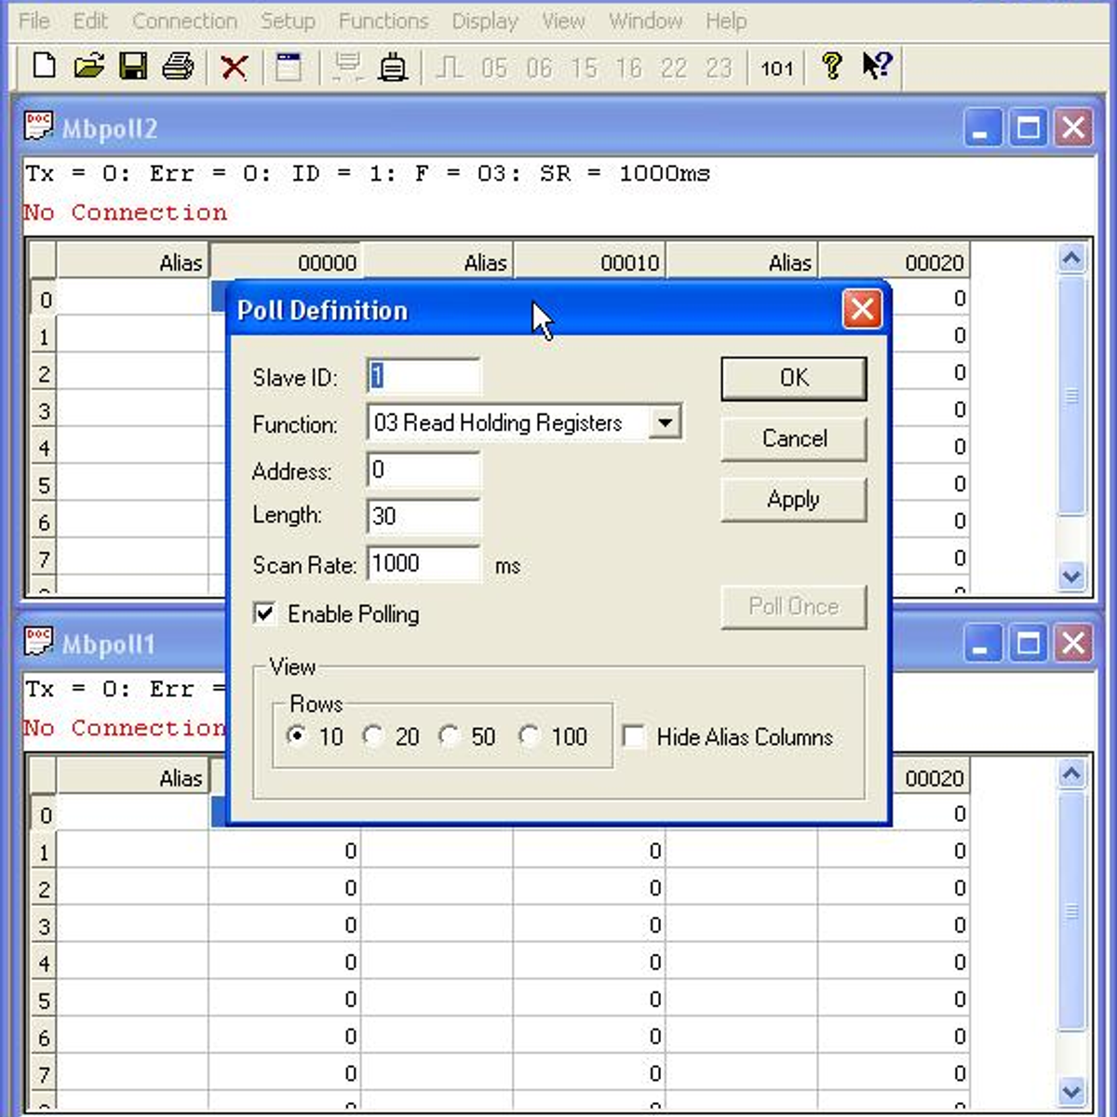
Task: Open the Display menu
Action: [484, 20]
